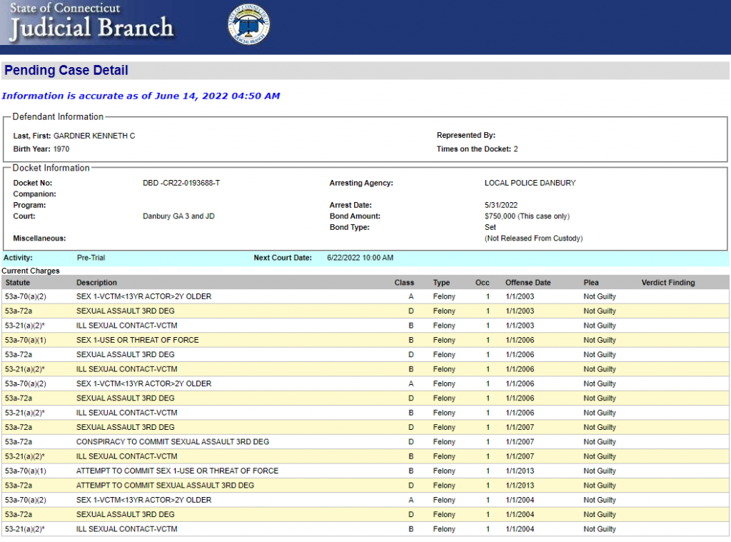Viewport: 731px width, 542px height.
Task: Select the information accuracy timestamp line
Action: pyautogui.click(x=141, y=96)
